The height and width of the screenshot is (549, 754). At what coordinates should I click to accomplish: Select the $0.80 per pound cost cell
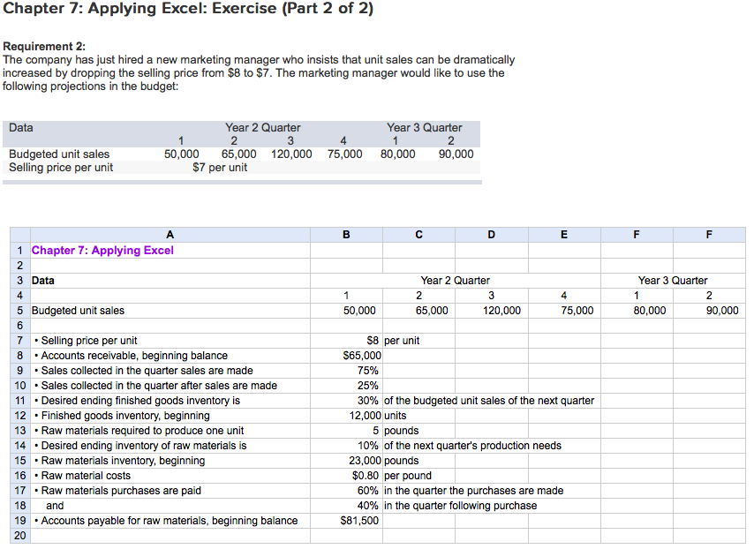[x=345, y=475]
